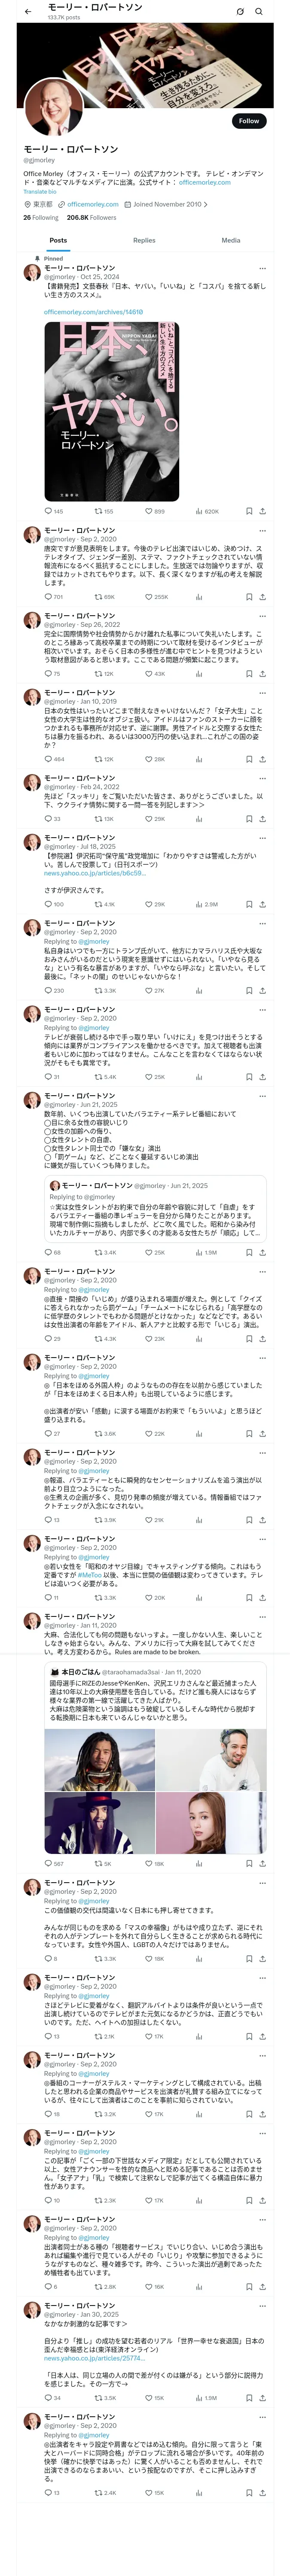This screenshot has height=2576, width=290.
Task: Bookmark the Jul 18, 2025 post
Action: (249, 904)
